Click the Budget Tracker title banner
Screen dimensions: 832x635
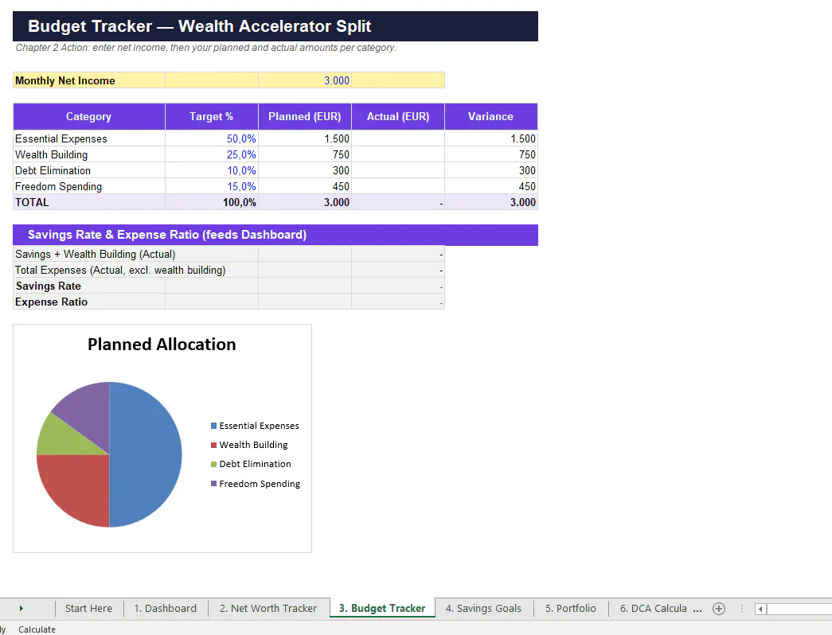275,26
